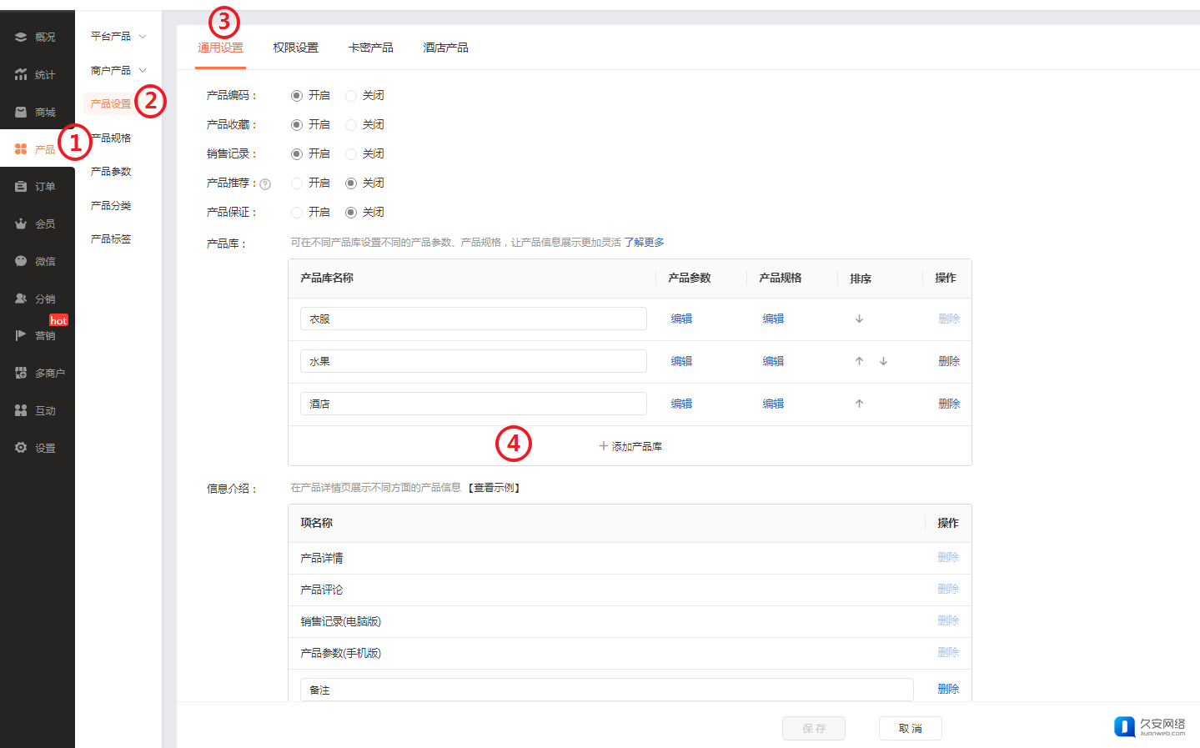
Task: Click the 水果 product library name field
Action: click(x=473, y=361)
